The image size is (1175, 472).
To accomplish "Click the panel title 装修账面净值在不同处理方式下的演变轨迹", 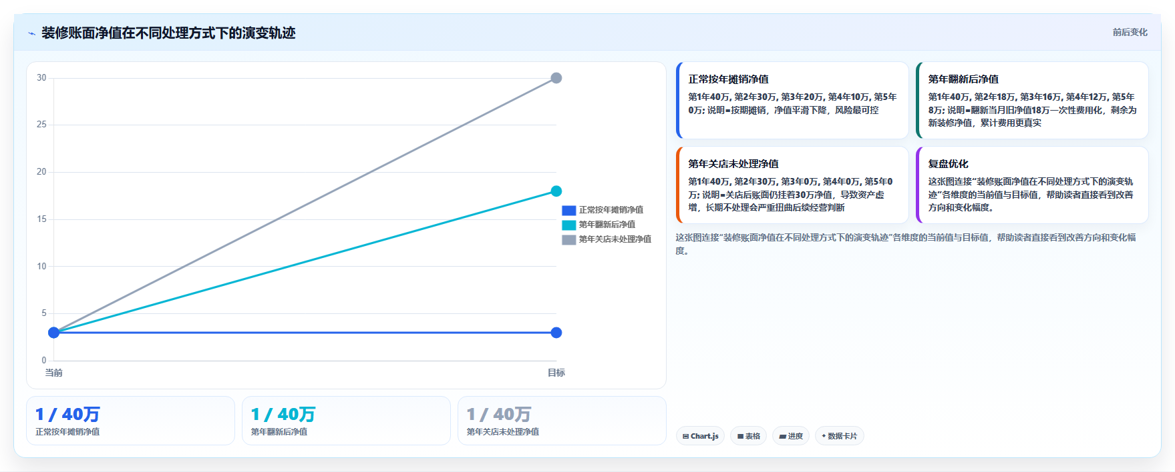I will pos(168,33).
